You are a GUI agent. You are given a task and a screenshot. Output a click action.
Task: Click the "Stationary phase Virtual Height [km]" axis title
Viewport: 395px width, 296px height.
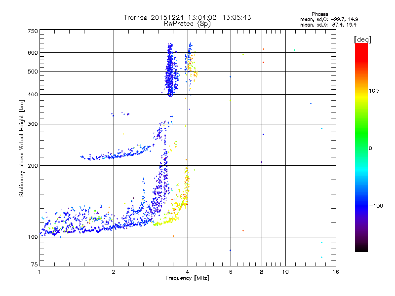22,148
